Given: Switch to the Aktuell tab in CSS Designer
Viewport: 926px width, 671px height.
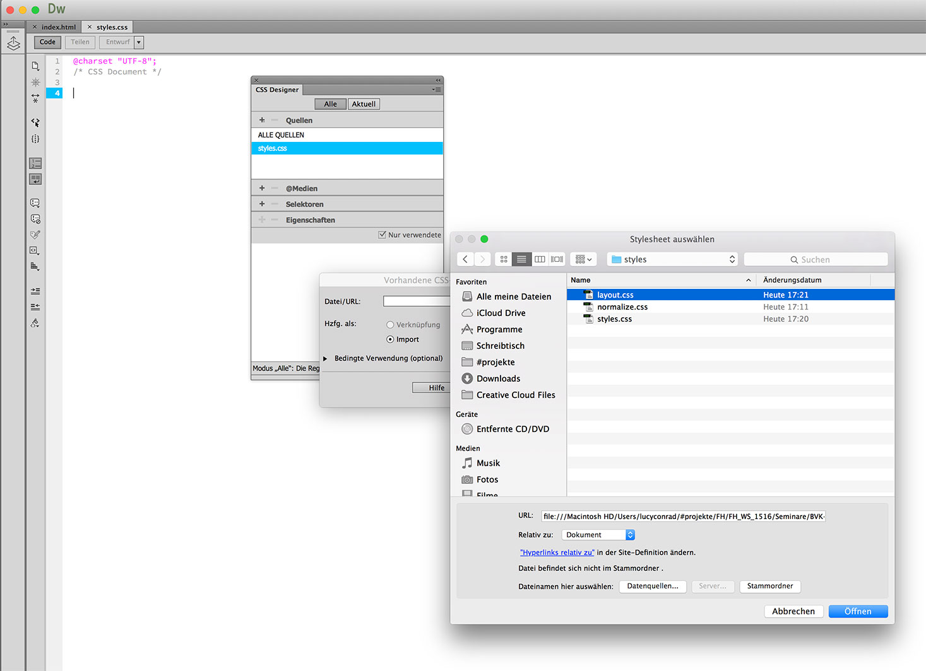Looking at the screenshot, I should [x=364, y=104].
